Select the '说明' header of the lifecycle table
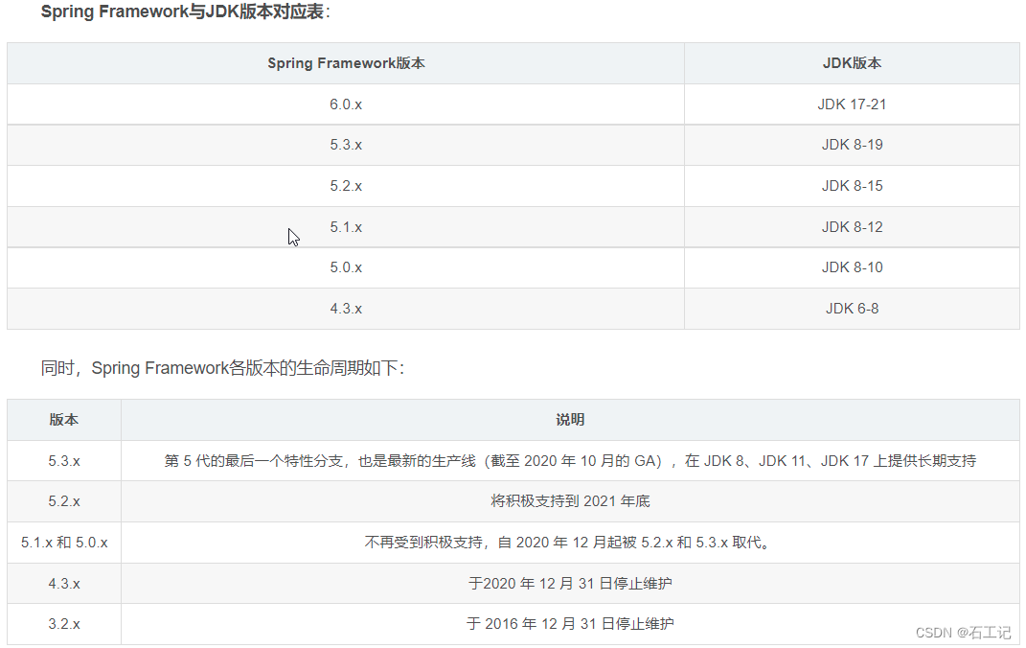This screenshot has height=648, width=1026. pyautogui.click(x=570, y=420)
